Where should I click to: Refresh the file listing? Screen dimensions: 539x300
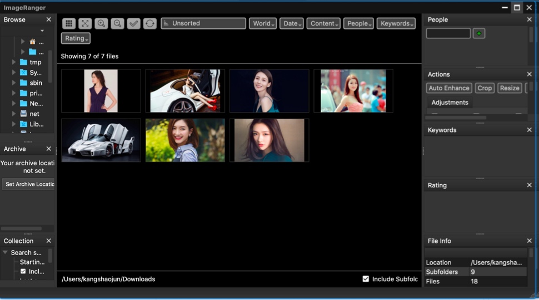coord(149,23)
